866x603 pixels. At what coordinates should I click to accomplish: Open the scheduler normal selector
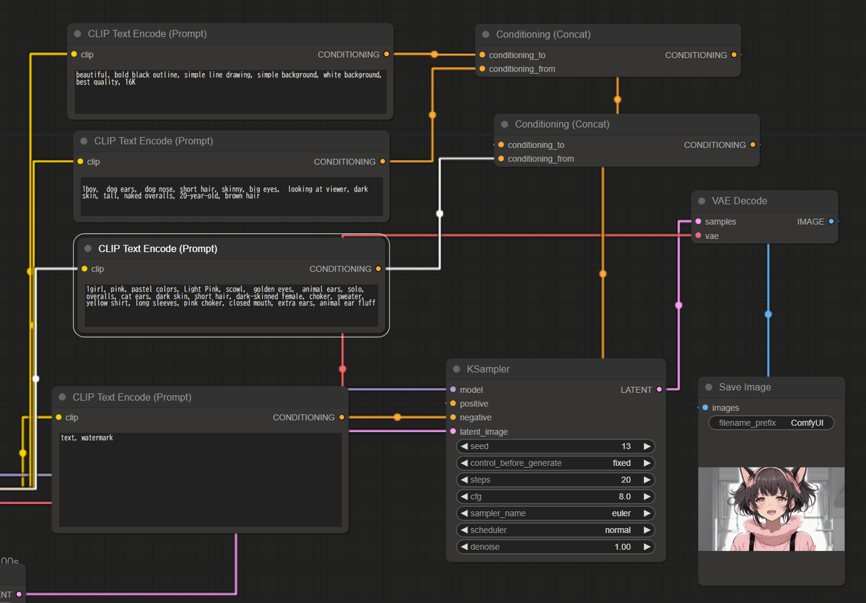(x=556, y=530)
